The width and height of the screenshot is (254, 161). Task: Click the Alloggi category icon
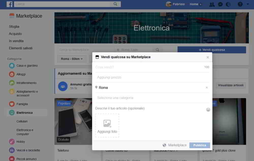12,74
